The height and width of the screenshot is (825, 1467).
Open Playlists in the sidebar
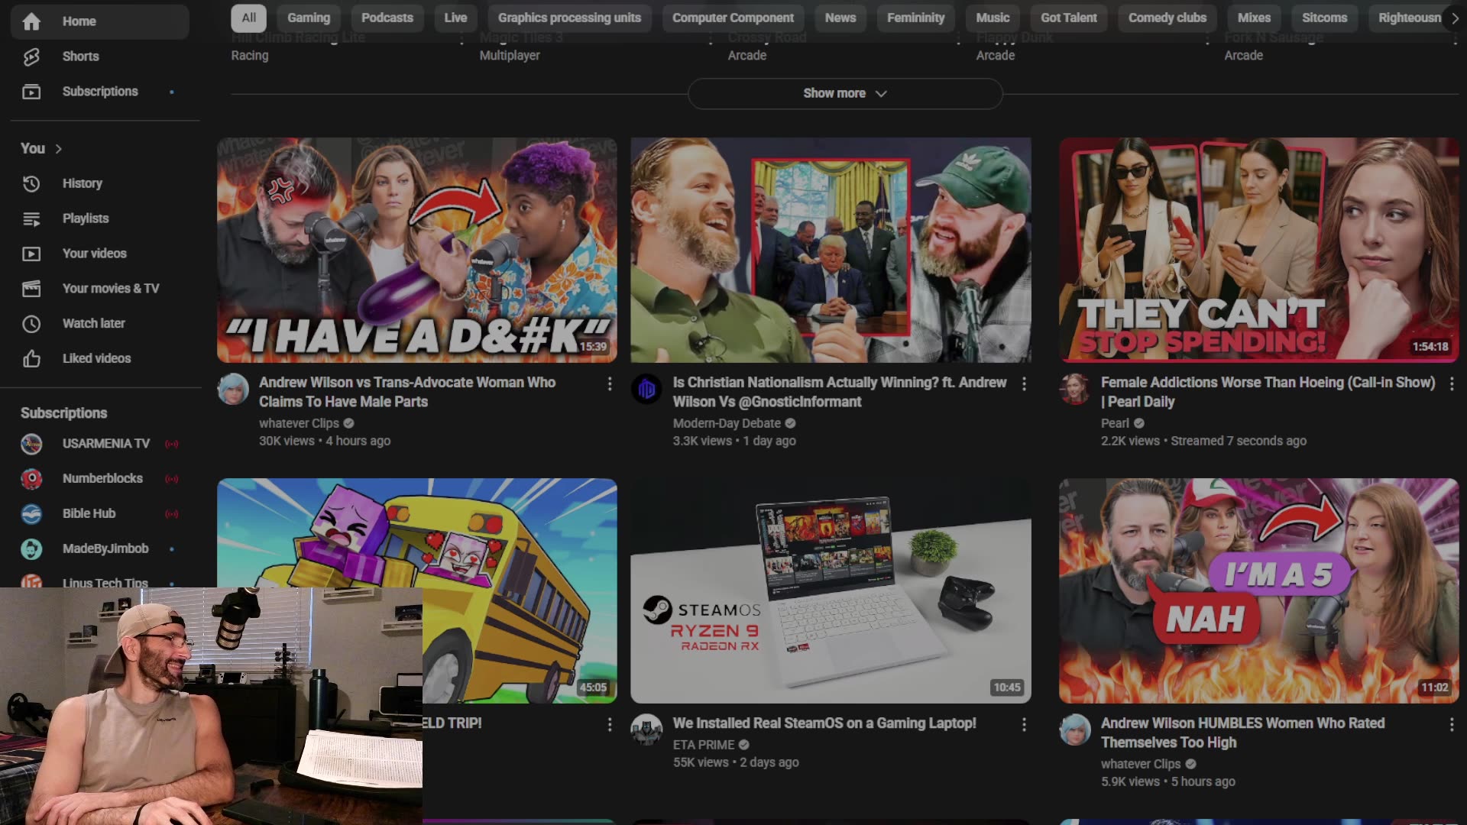point(85,218)
